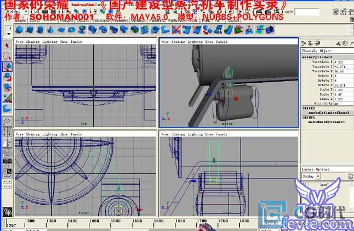Click first channel box layout icon
This screenshot has width=354, height=231.
304,43
